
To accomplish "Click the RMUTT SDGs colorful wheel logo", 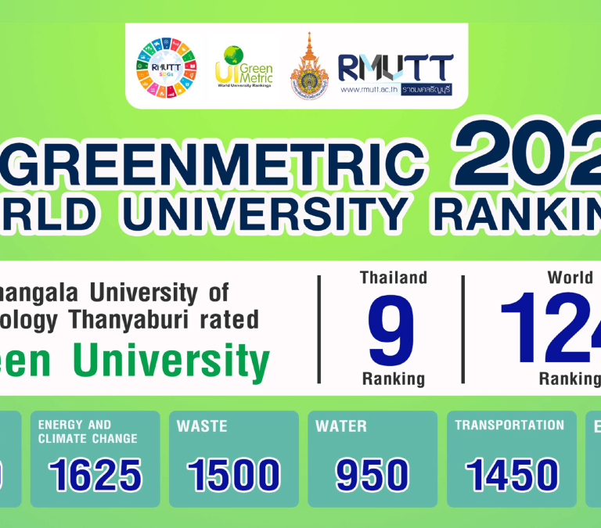I will [167, 68].
